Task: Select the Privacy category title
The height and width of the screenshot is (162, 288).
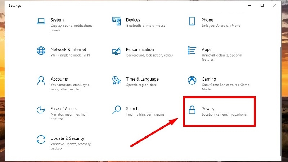Action: pos(208,109)
